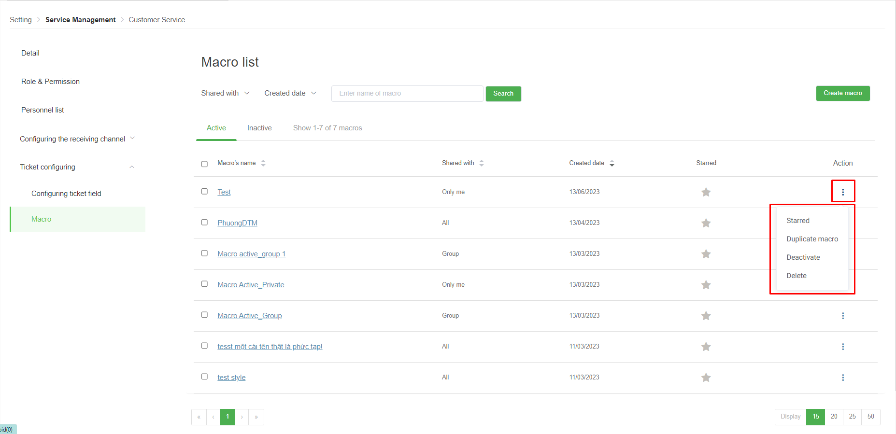Check the tesst một cái tên checkbox
896x434 pixels.
click(204, 346)
